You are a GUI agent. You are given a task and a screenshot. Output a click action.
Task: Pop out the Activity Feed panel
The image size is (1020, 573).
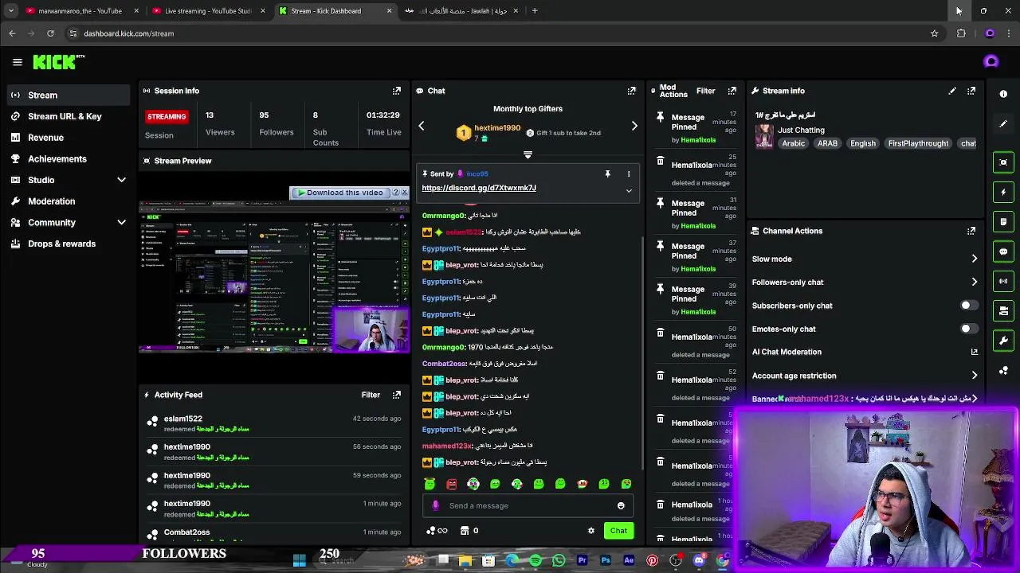click(x=397, y=395)
